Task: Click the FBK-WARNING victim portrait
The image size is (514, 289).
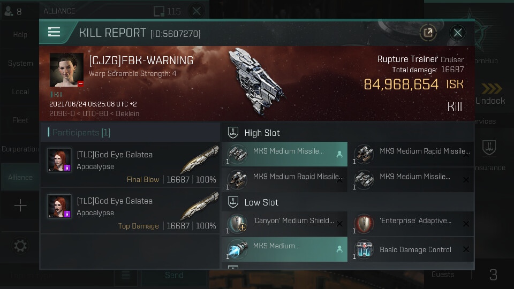Action: [x=66, y=70]
